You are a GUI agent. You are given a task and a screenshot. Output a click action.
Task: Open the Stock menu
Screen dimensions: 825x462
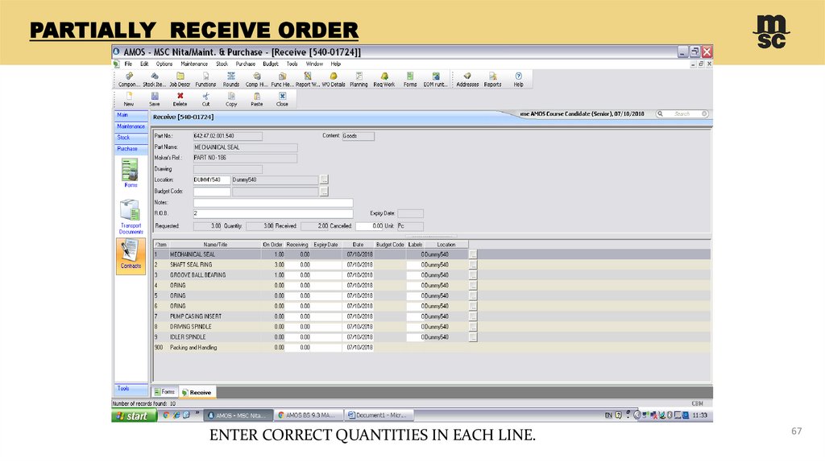coord(222,64)
